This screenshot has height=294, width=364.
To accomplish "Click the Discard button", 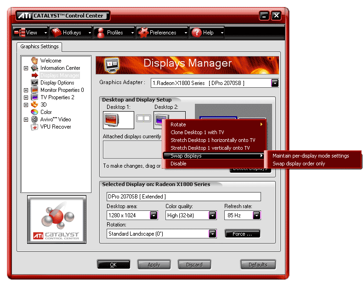I will [194, 265].
